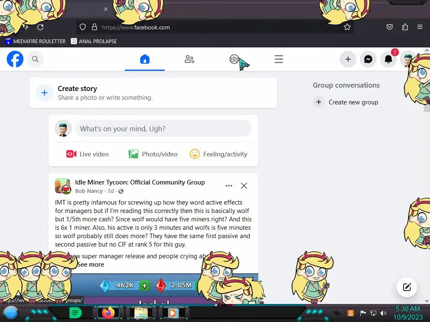Screen dimensions: 430x322
Task: Open the notifications bell with 7 badge
Action: [388, 59]
